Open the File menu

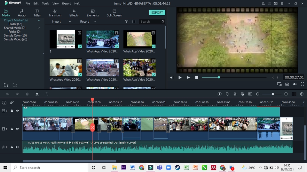(x=28, y=4)
